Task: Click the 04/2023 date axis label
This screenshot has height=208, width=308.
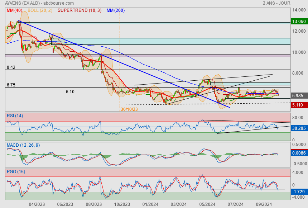Action: tap(37, 204)
